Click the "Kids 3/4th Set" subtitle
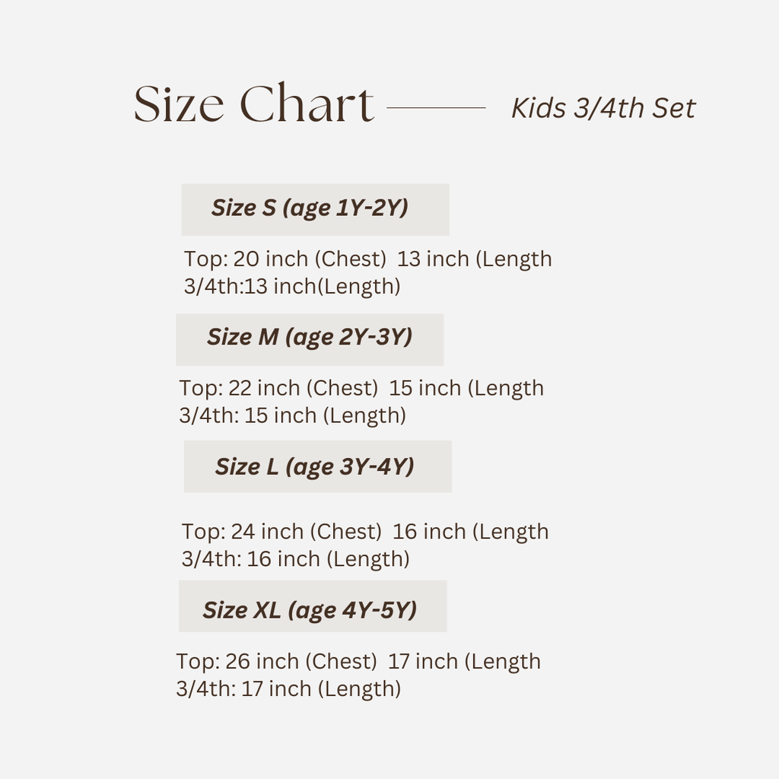Viewport: 779px width, 779px height. (603, 108)
